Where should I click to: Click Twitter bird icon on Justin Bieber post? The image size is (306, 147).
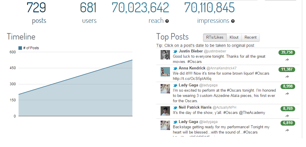[x=175, y=52]
